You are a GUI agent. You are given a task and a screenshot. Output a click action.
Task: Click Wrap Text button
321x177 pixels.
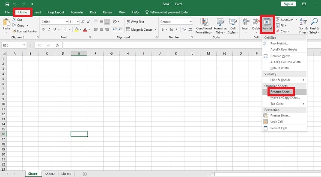pos(135,22)
